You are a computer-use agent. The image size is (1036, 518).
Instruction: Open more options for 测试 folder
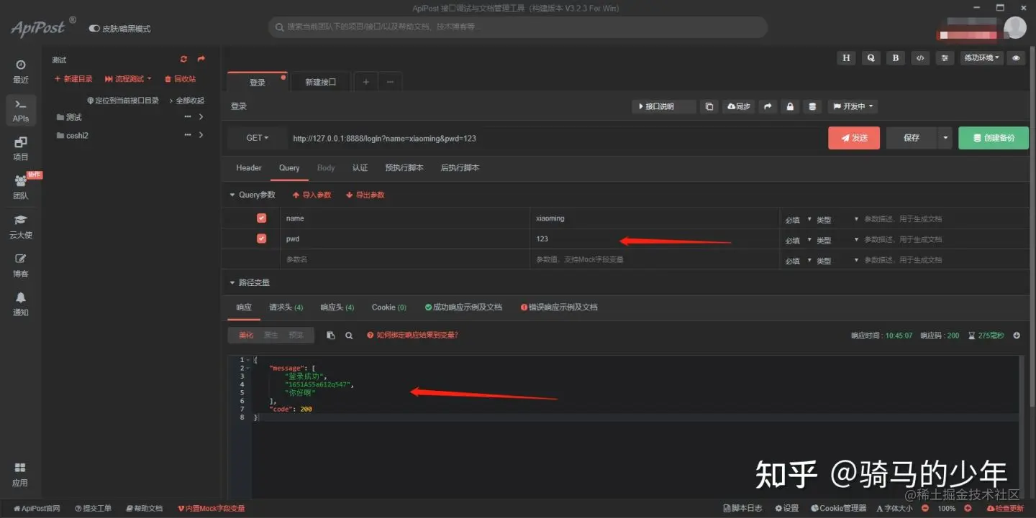tap(188, 116)
